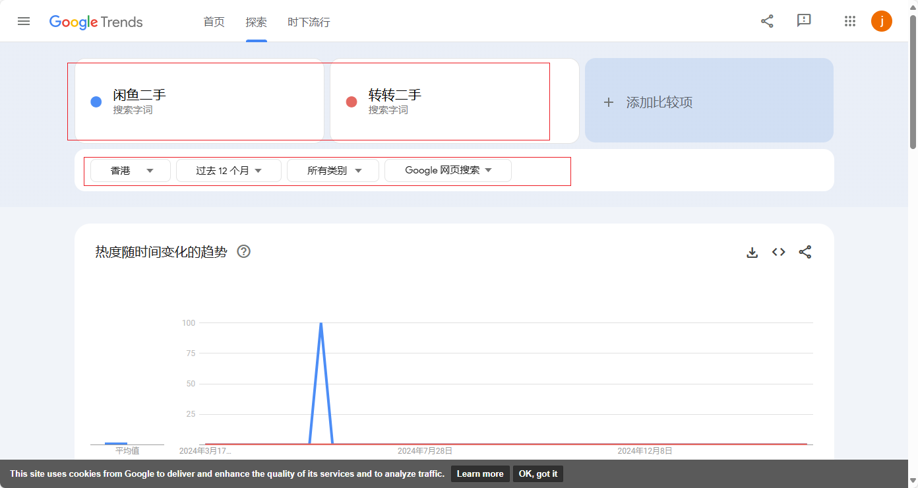Open the hamburger main menu
918x488 pixels.
[x=24, y=21]
